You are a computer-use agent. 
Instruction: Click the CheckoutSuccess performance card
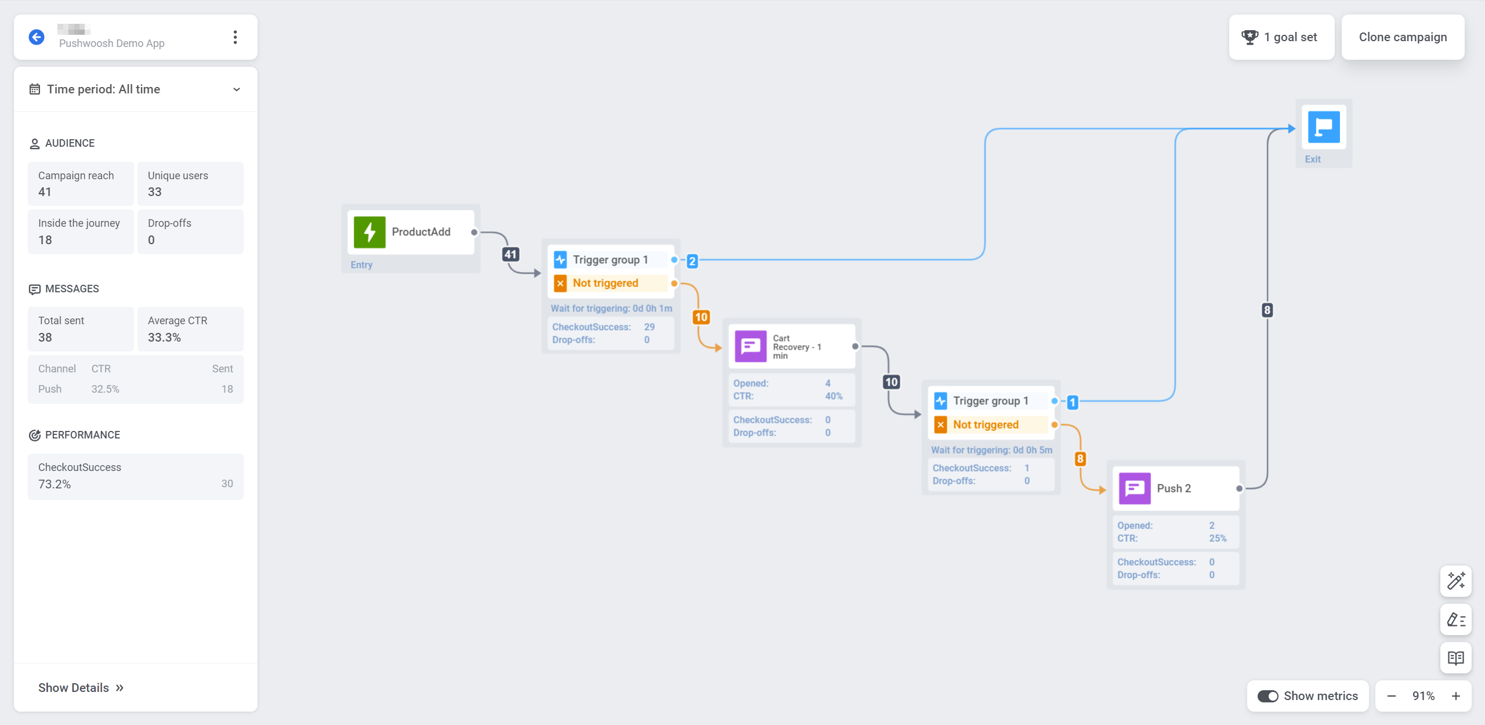[136, 476]
